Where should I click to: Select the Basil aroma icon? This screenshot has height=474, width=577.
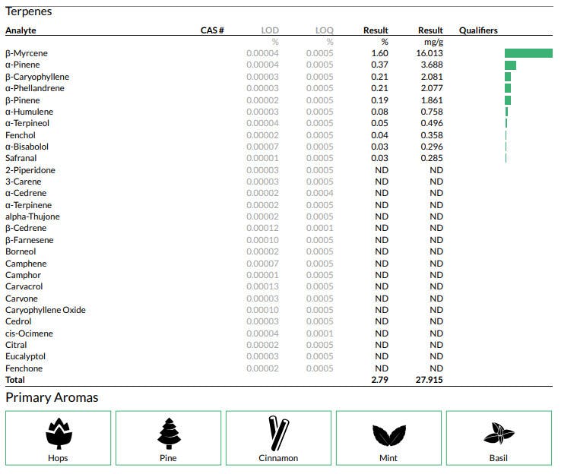point(499,434)
